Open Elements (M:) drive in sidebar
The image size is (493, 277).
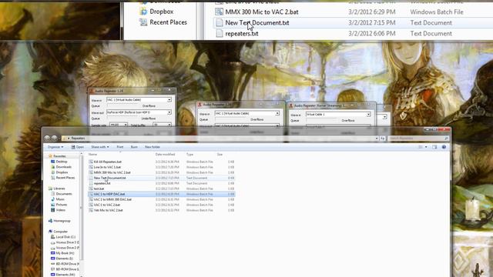point(63,274)
